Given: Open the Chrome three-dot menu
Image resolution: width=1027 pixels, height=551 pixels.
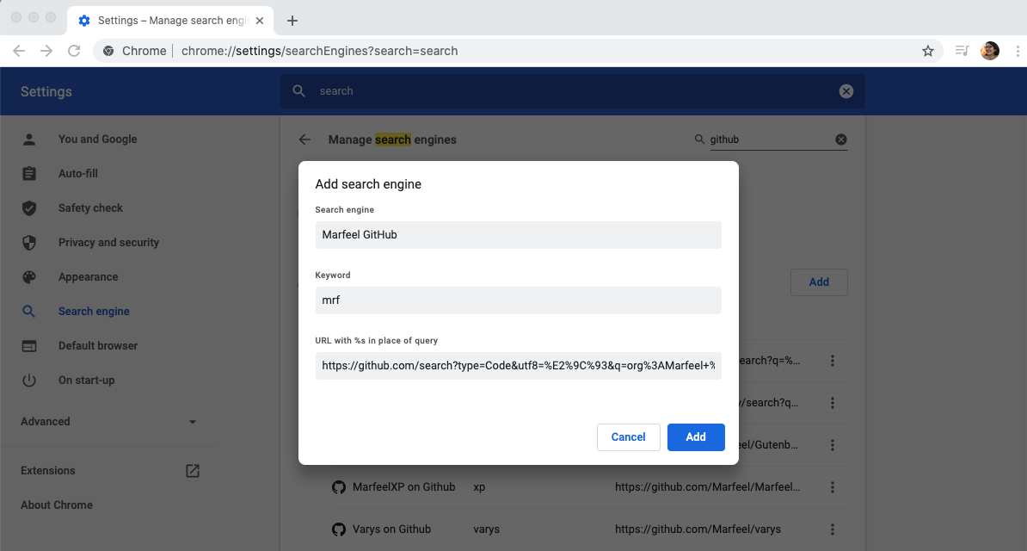Looking at the screenshot, I should 1018,51.
